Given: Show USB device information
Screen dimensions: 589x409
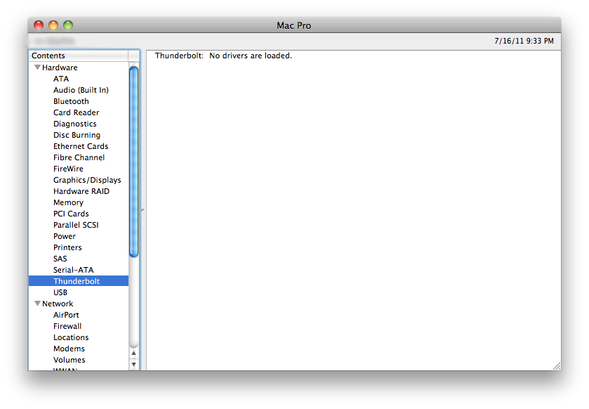Looking at the screenshot, I should coord(60,292).
